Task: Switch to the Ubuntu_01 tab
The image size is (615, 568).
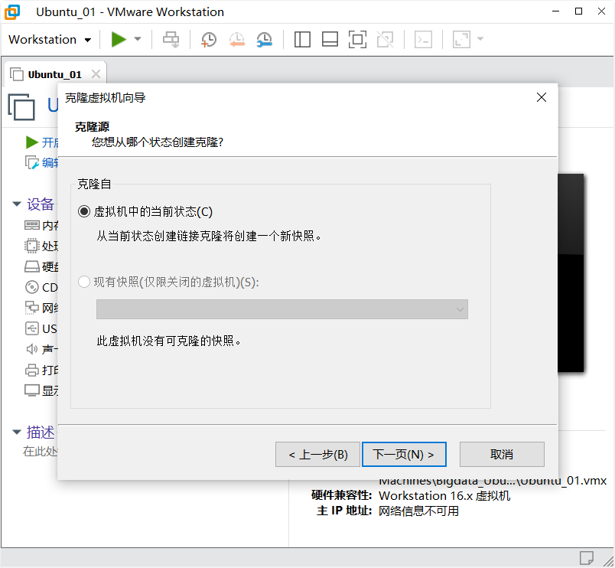Action: [x=54, y=74]
